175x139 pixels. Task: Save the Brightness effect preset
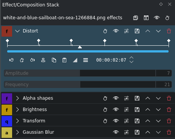[137, 110]
